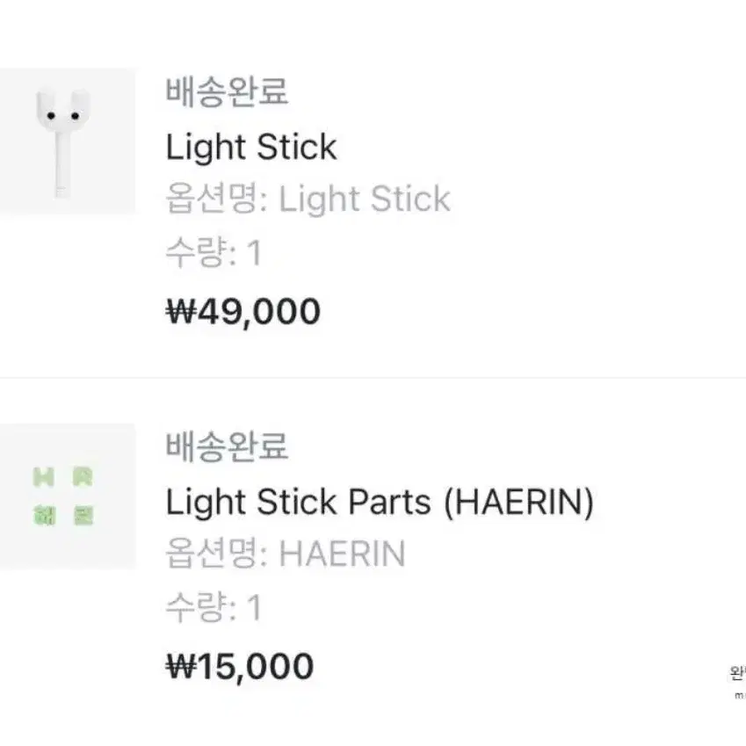Click 배송완료 status above Light Stick

(x=227, y=91)
